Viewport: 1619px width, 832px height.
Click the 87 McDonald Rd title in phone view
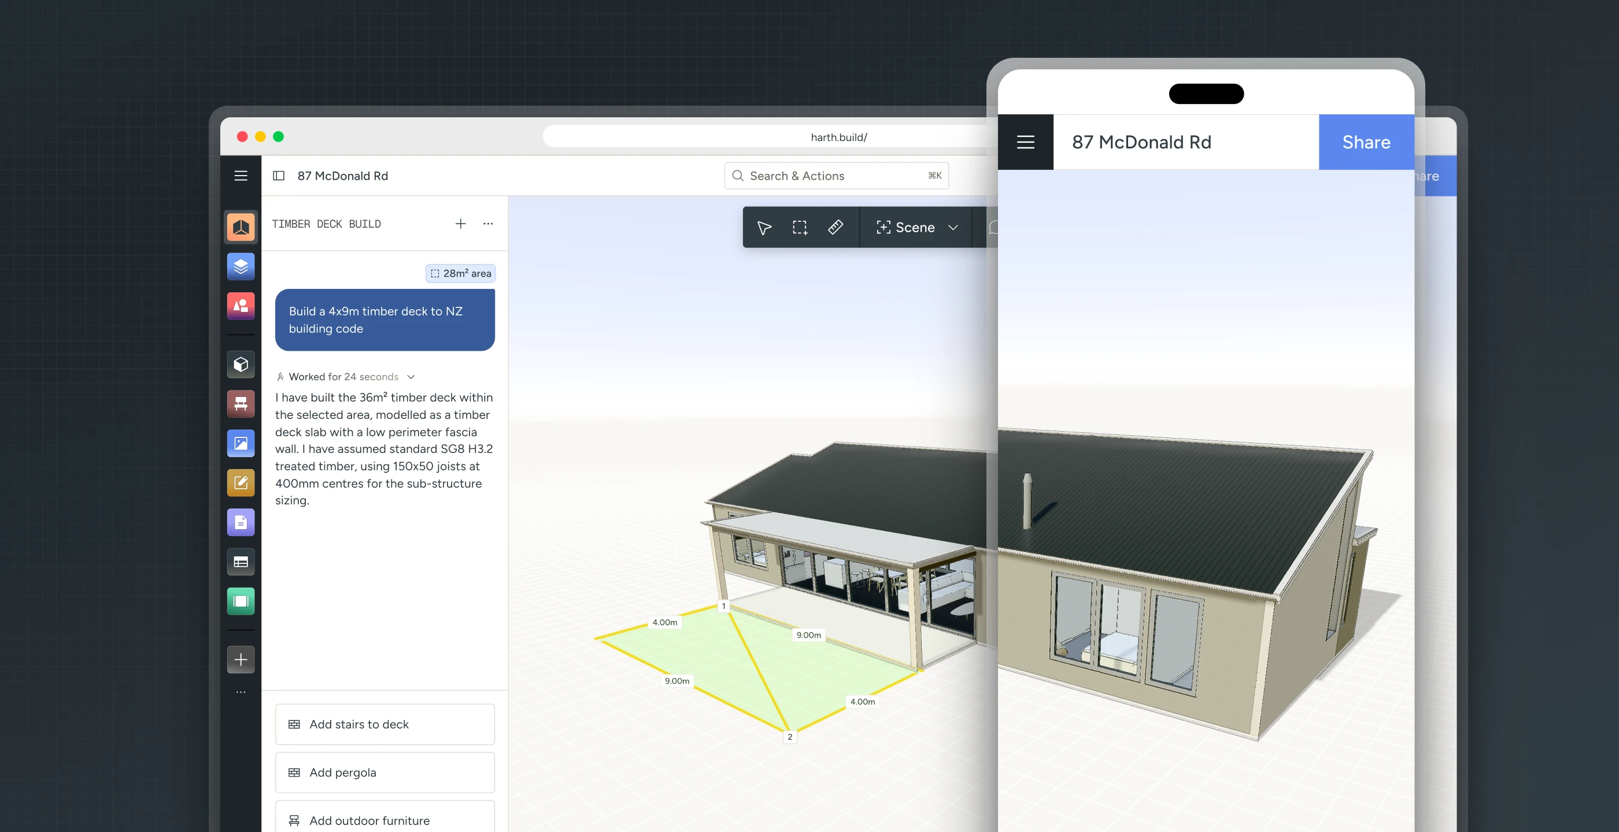[x=1141, y=142]
